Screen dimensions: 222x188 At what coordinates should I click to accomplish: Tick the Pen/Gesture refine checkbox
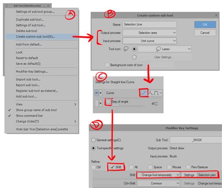point(188,167)
